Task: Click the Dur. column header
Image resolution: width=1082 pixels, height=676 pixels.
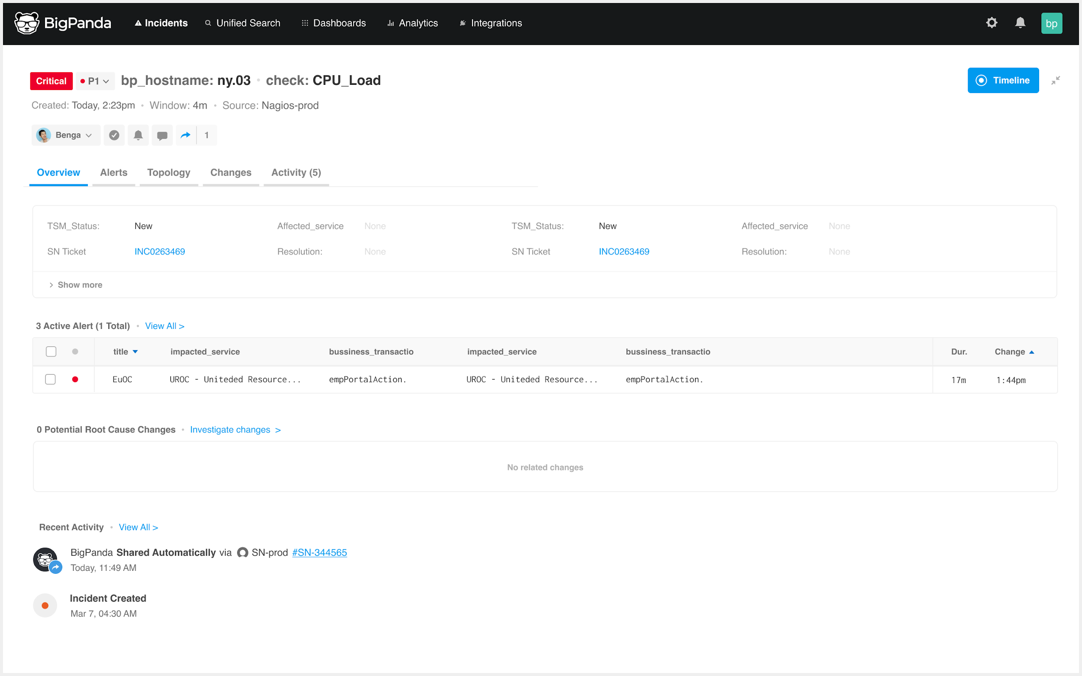Action: click(959, 351)
